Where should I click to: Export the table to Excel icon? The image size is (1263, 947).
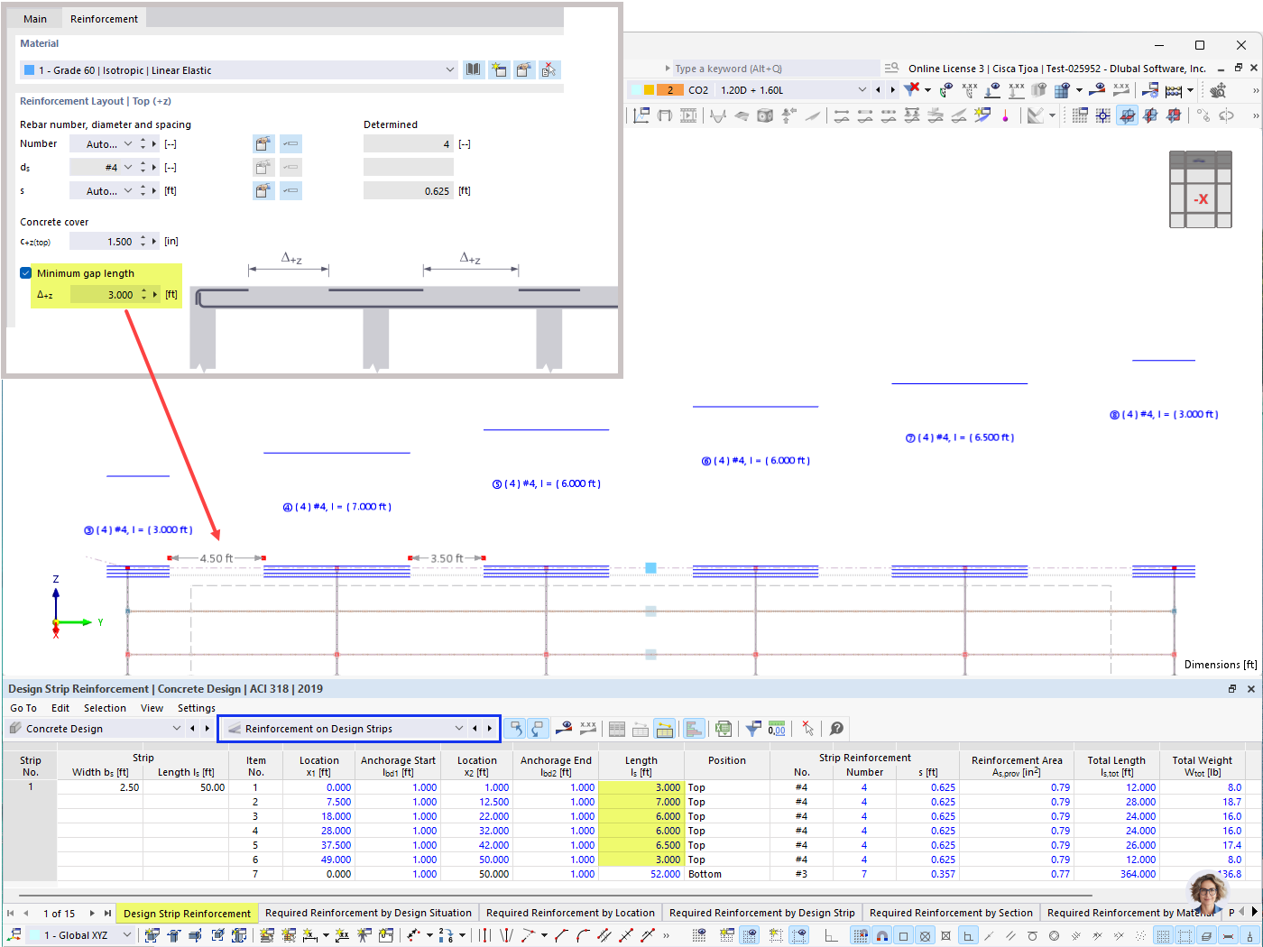[x=723, y=728]
